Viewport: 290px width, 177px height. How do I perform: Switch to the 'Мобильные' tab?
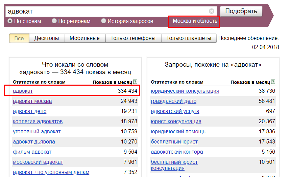85,38
